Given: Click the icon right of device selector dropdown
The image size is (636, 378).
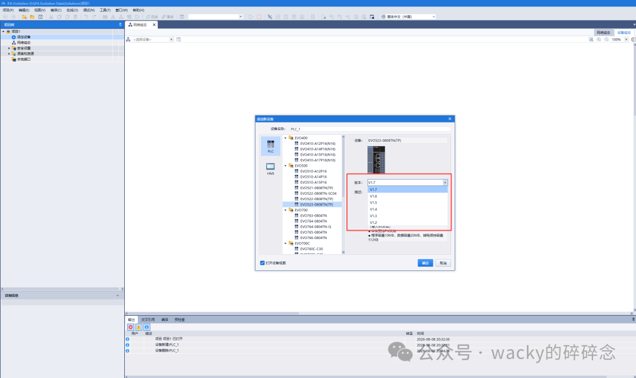Looking at the screenshot, I should 178,39.
